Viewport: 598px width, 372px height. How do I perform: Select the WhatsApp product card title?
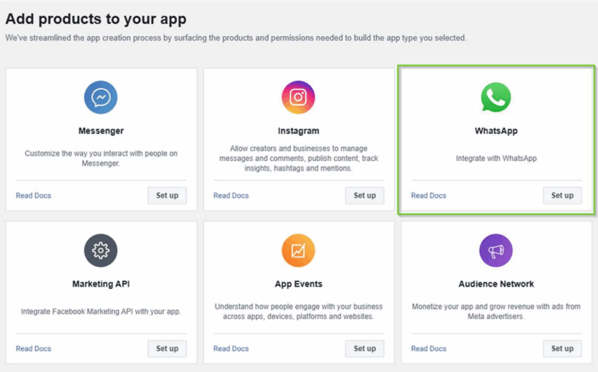(x=496, y=131)
